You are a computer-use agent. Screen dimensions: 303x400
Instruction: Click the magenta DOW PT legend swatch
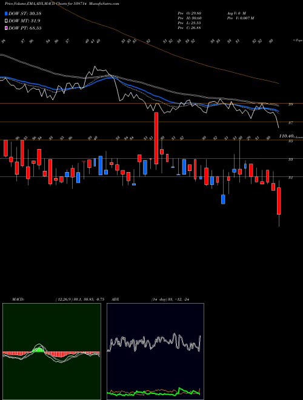click(x=7, y=28)
